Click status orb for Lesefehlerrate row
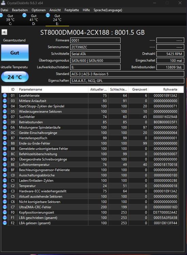The image size is (187, 255). (x=5, y=96)
